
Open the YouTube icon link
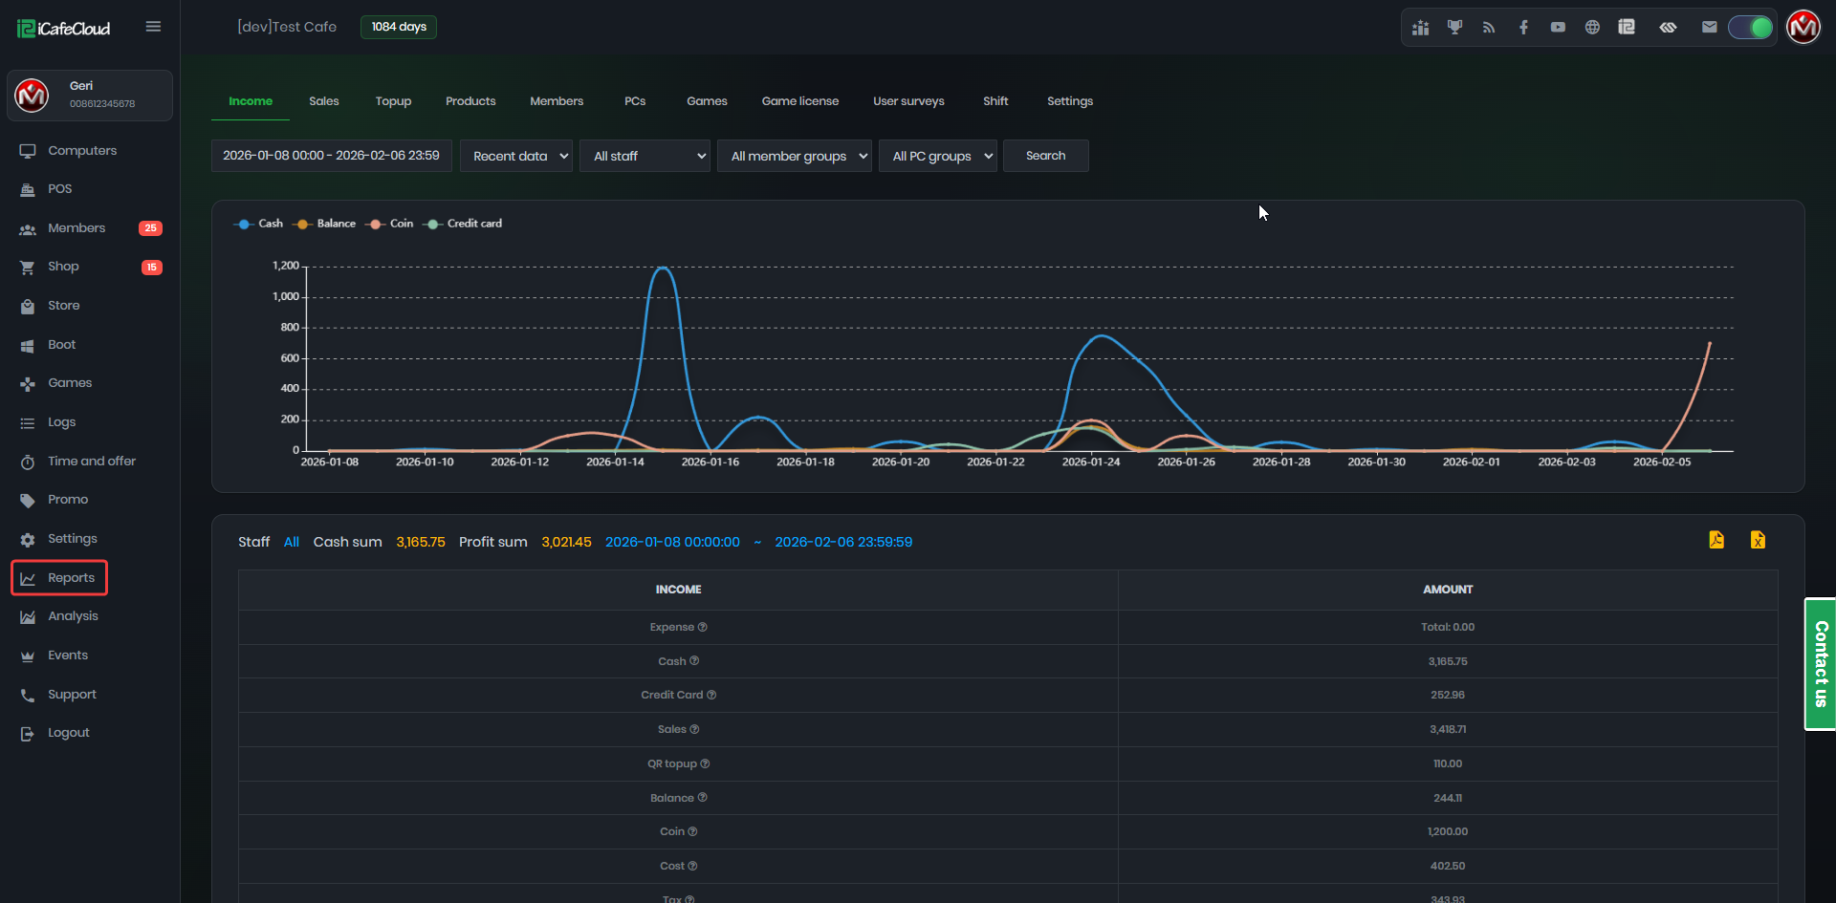[x=1558, y=27]
